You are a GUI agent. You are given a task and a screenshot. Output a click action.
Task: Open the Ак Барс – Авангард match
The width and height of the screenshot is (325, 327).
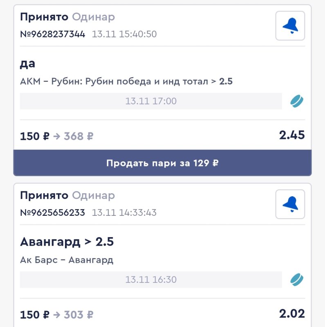[67, 260]
